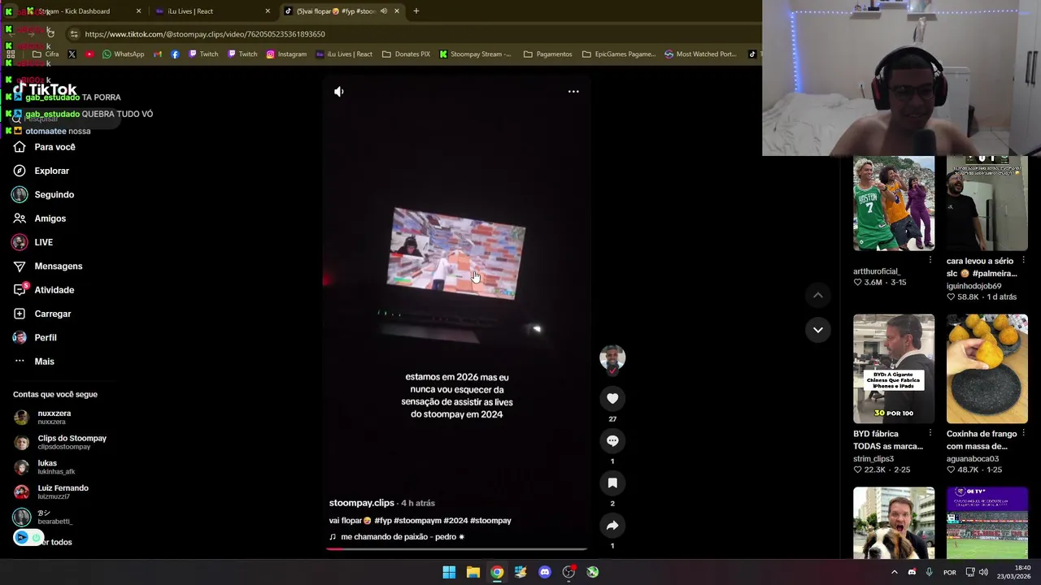Show hidden system tray icons
1041x585 pixels.
point(895,572)
